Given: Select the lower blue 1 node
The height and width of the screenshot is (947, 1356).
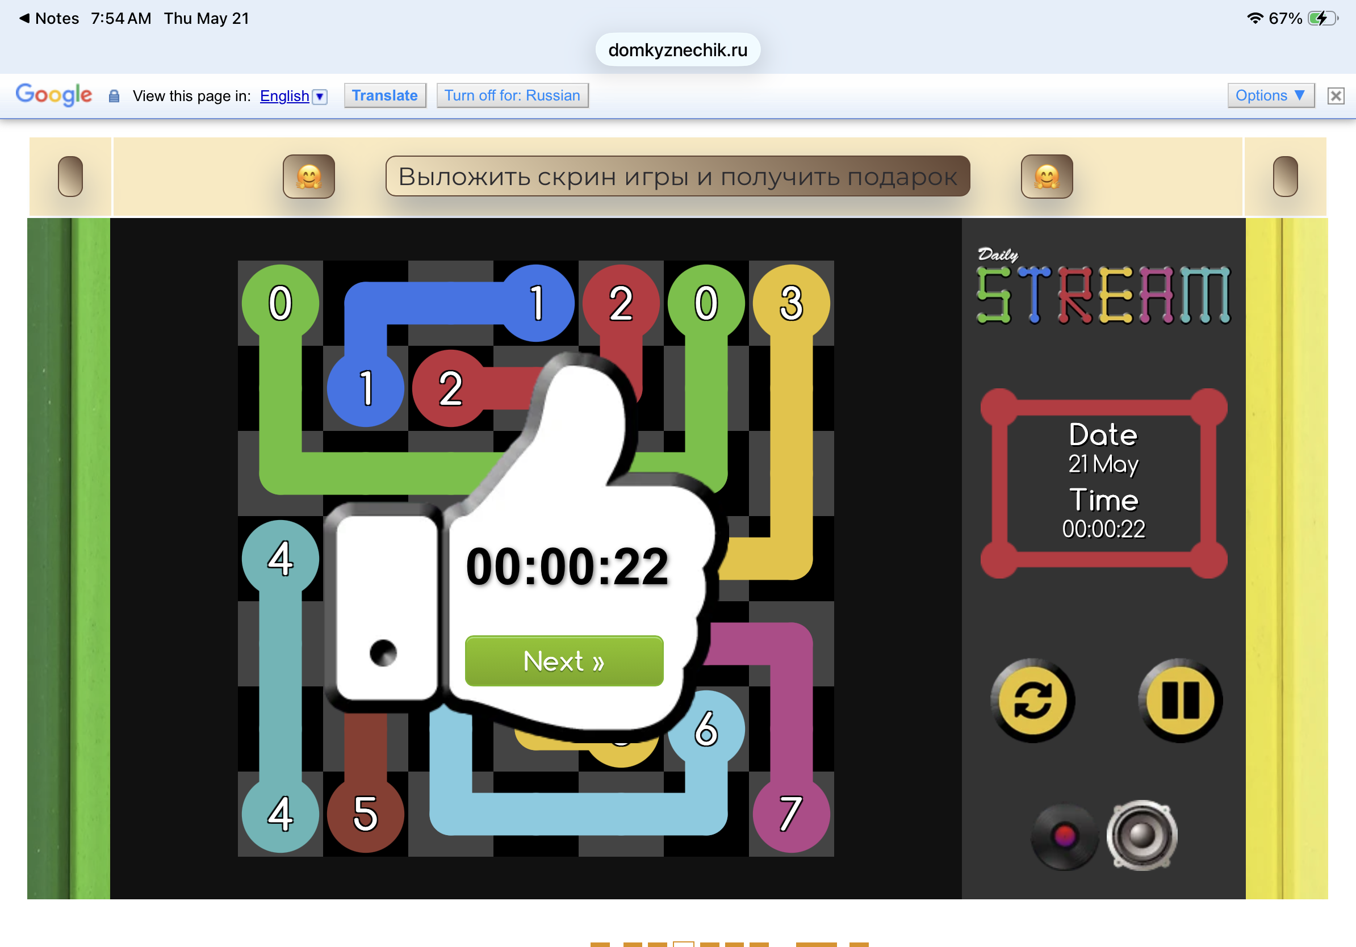Looking at the screenshot, I should [366, 388].
